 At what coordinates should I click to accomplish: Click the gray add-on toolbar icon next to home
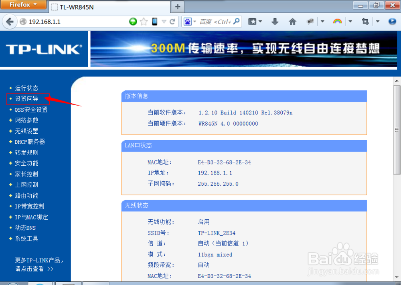coord(310,22)
